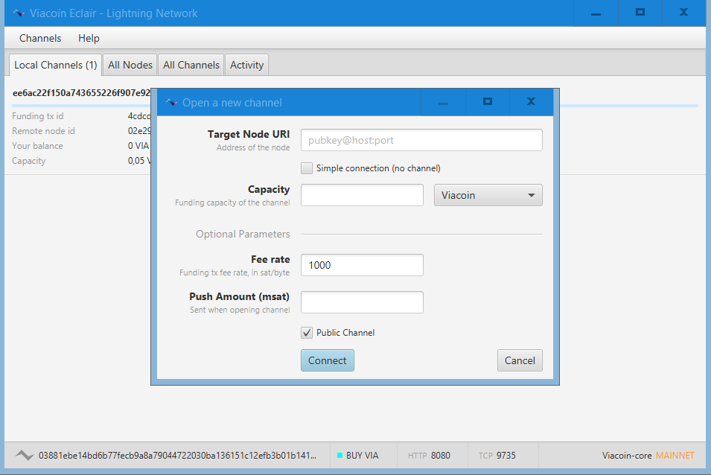This screenshot has width=711, height=475.
Task: Click the Funding tx id value beginning 4cdc
Action: pyautogui.click(x=139, y=116)
